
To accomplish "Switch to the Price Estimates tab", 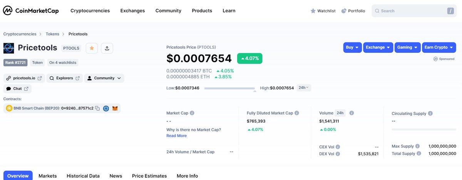I will (x=149, y=176).
